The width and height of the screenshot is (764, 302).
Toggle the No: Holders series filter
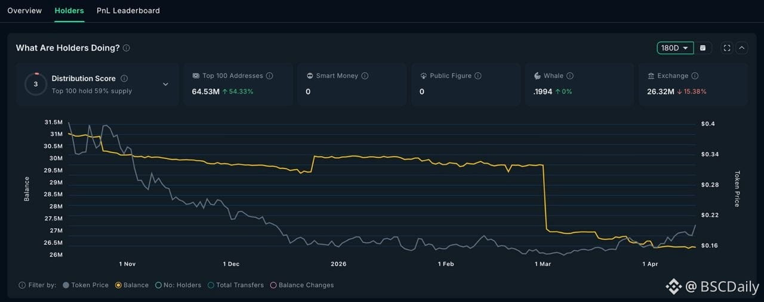(178, 285)
